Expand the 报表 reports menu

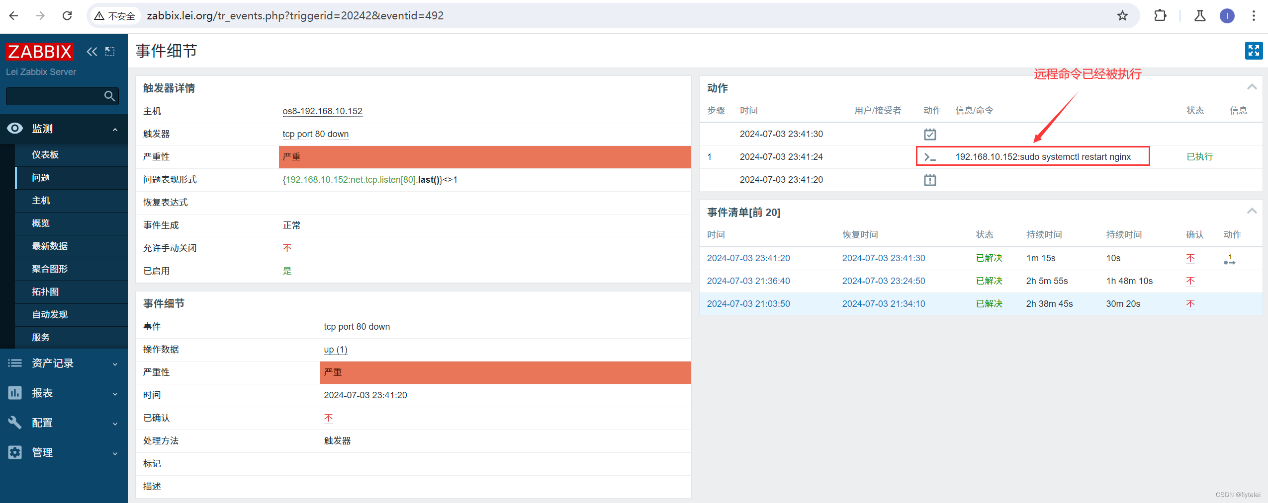[64, 393]
